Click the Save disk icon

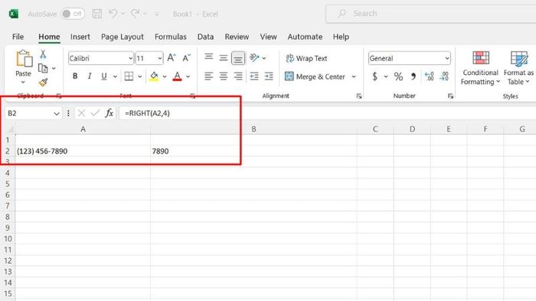tap(97, 14)
